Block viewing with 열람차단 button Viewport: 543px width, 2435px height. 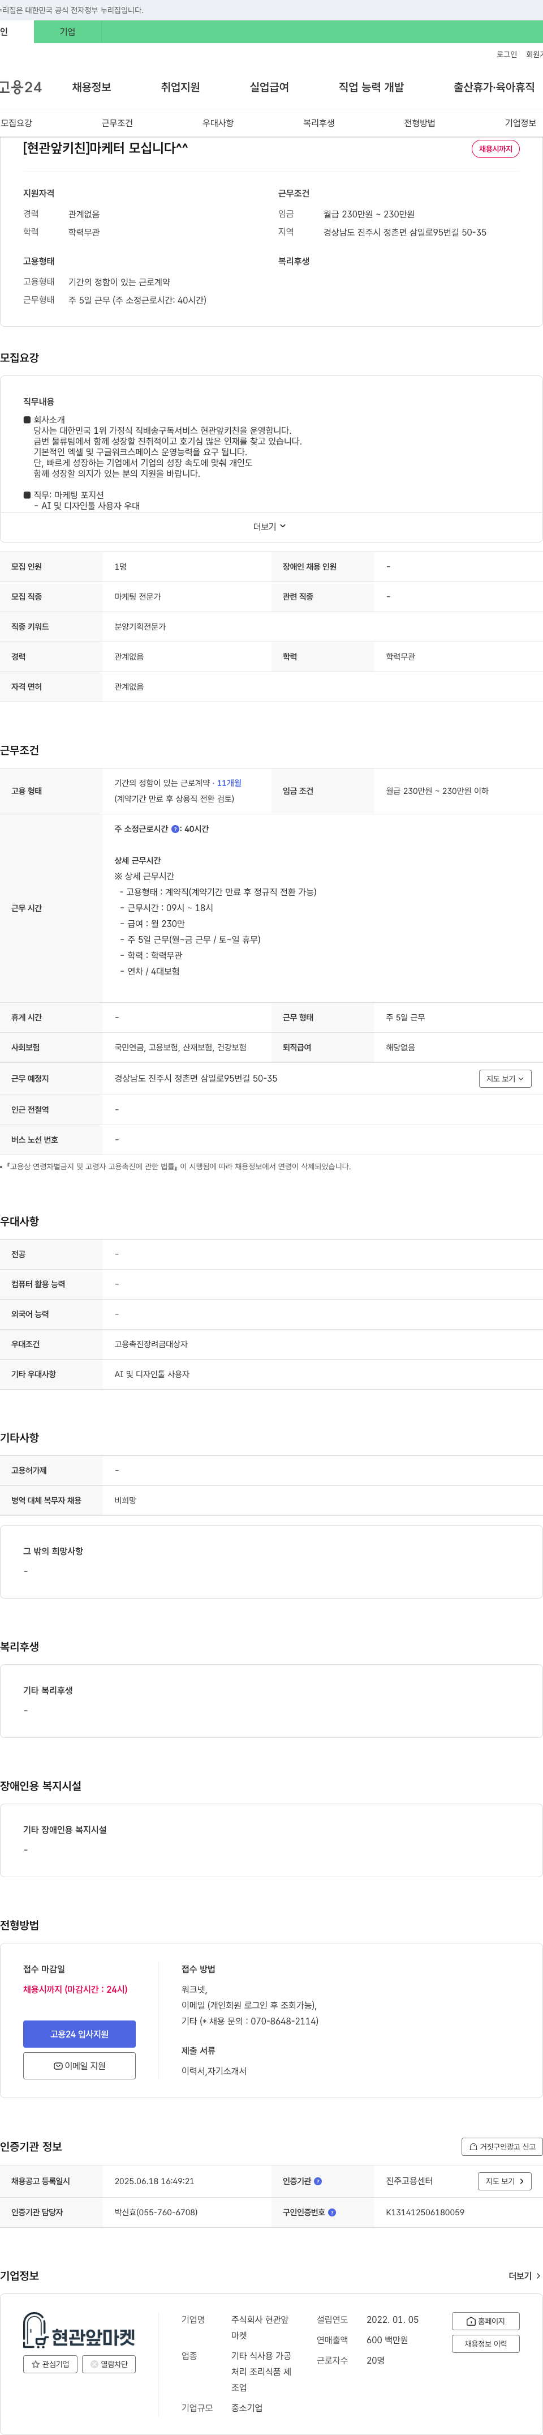(x=109, y=2364)
